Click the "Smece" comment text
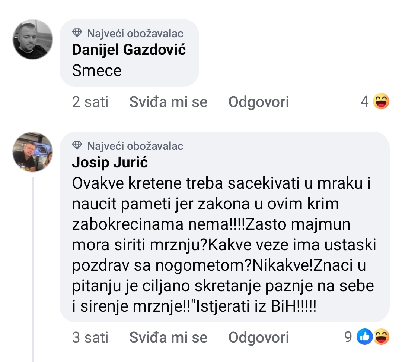402x362 pixels. tap(97, 70)
